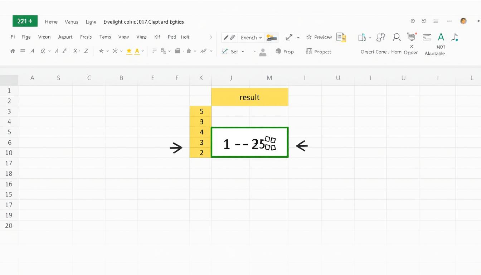Click the diagonal arrow icon

pyautogui.click(x=289, y=37)
